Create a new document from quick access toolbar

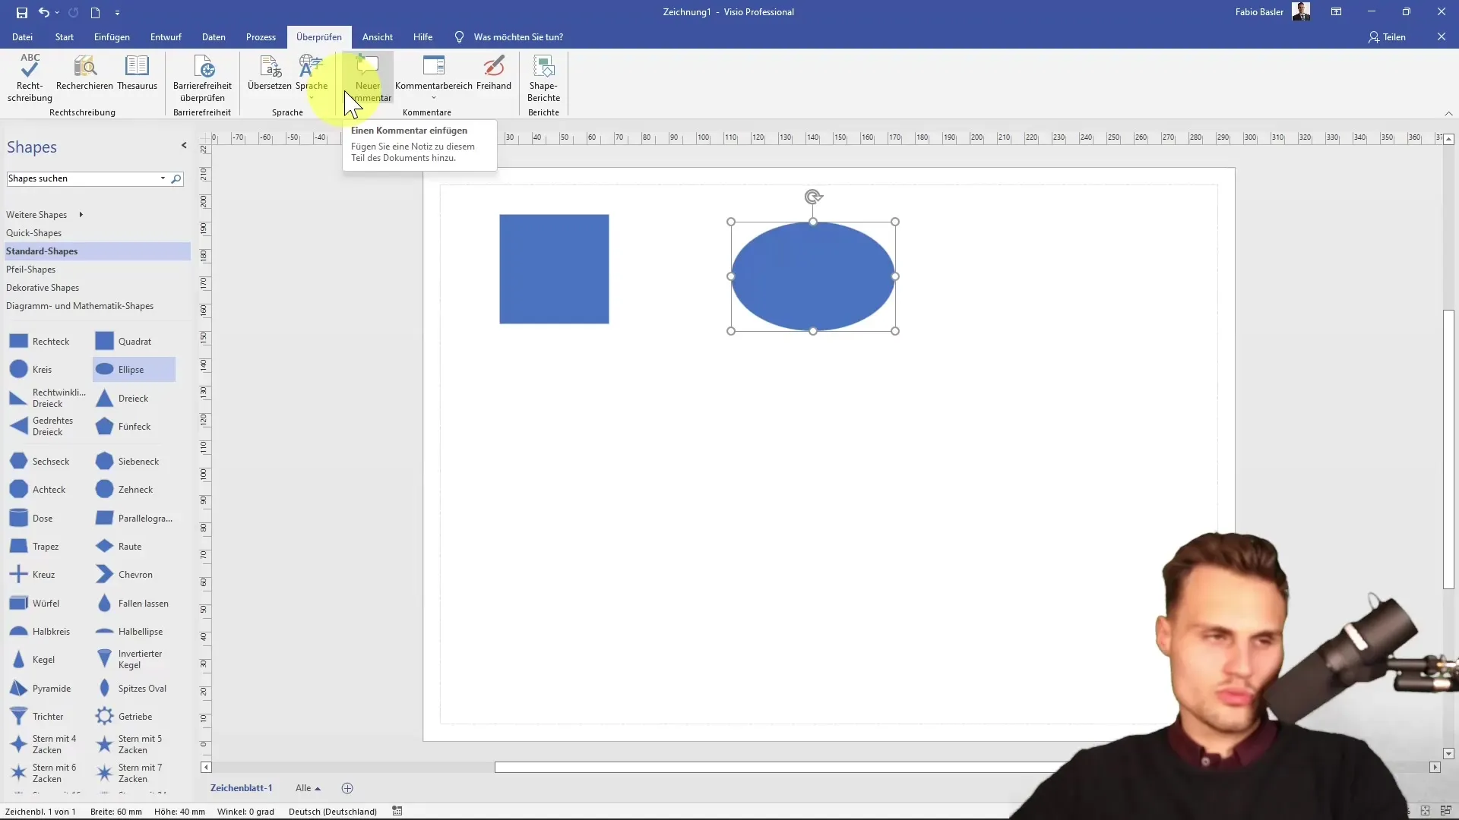[95, 12]
